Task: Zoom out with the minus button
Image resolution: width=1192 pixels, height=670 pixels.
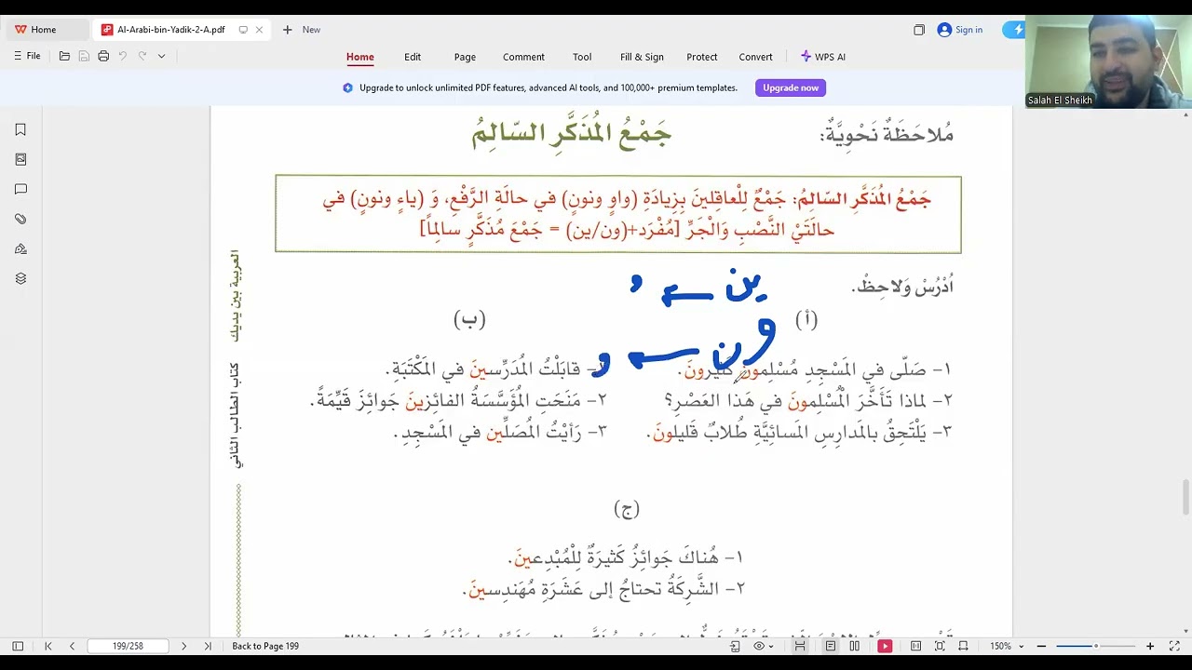Action: 1041,646
